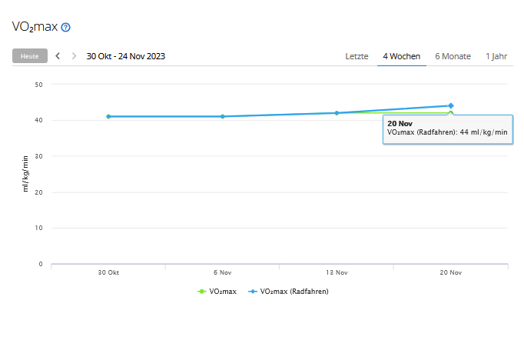Open the VO₂max help info icon
This screenshot has width=524, height=337.
click(65, 27)
